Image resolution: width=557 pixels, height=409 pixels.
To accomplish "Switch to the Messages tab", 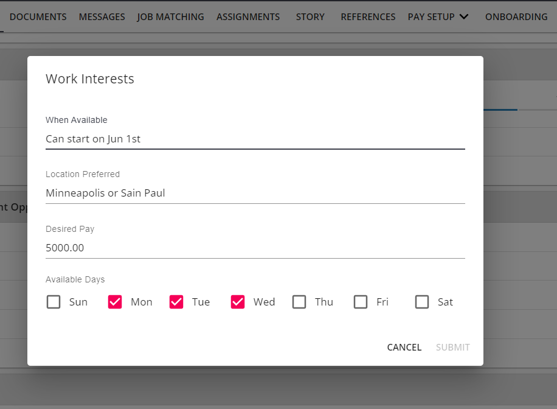I will 102,16.
